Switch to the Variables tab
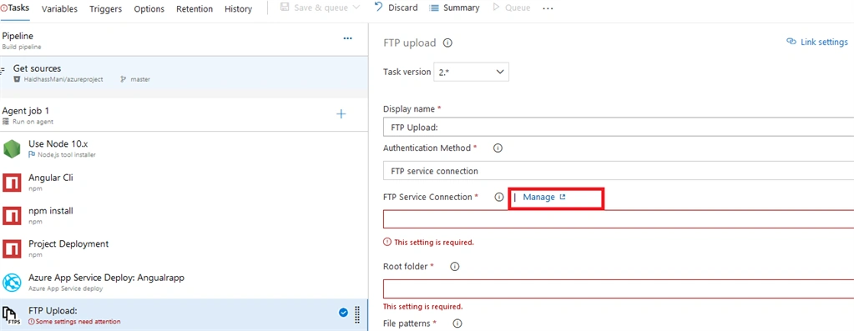This screenshot has height=331, width=854. click(x=59, y=8)
